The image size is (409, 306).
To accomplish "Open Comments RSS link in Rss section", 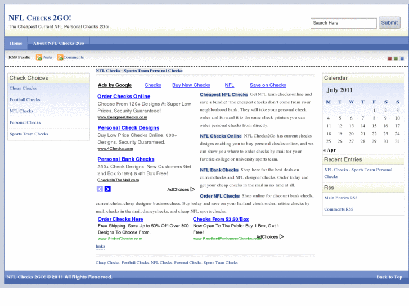I will (x=339, y=209).
